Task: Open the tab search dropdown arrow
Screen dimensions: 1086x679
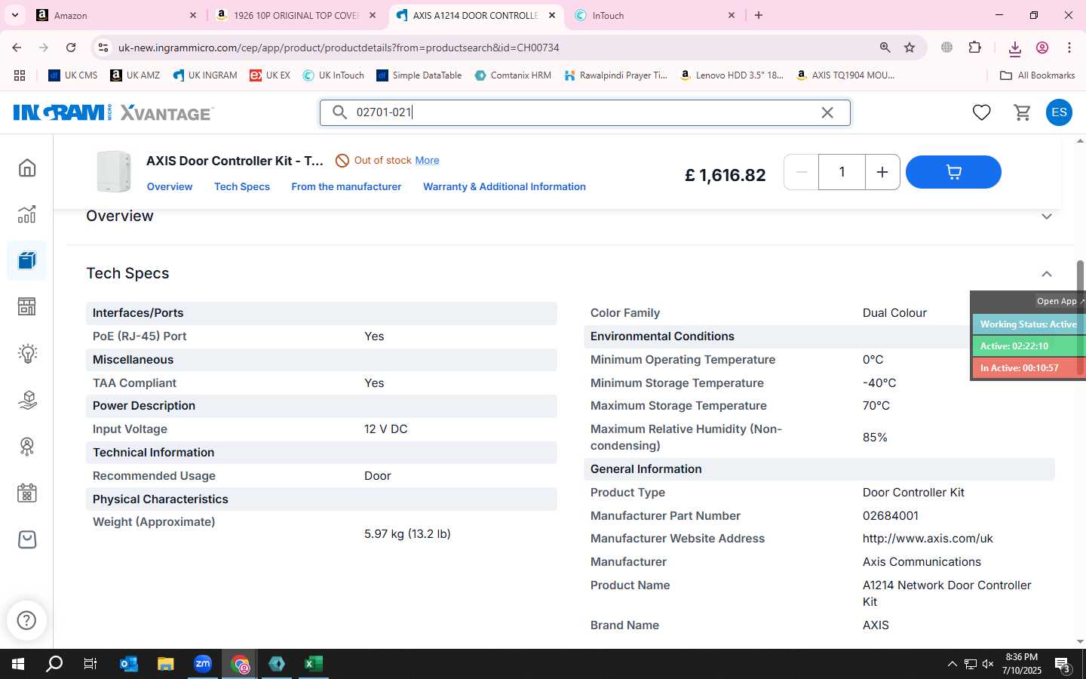Action: click(x=14, y=15)
